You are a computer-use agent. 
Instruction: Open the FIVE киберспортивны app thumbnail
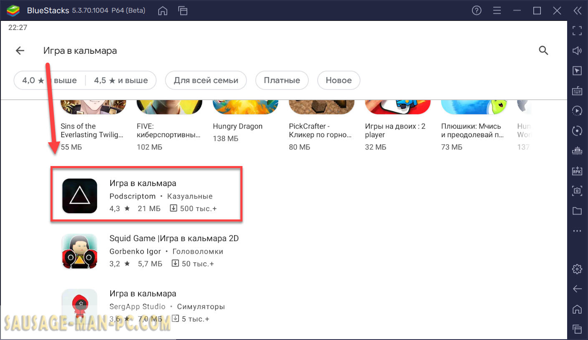(x=169, y=107)
